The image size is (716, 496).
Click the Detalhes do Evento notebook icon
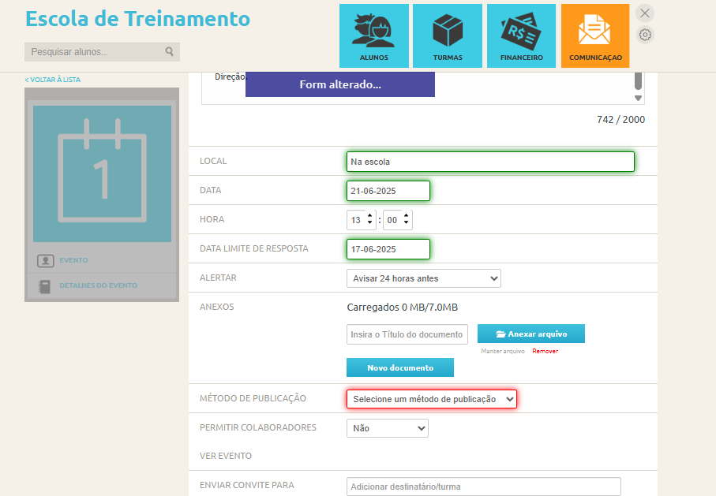[x=45, y=286]
